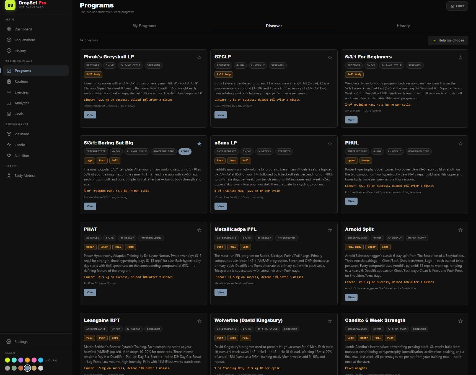Star the GZCLP program
The height and width of the screenshot is (375, 476).
pos(330,58)
